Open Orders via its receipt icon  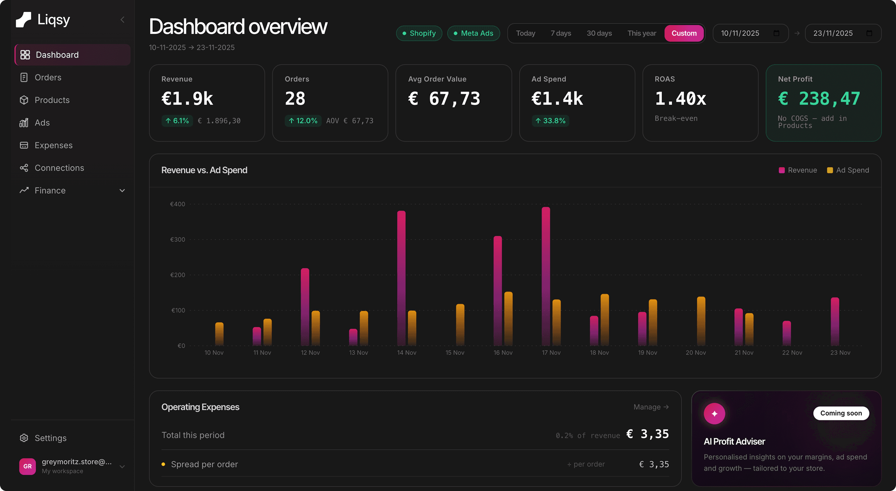pos(24,77)
